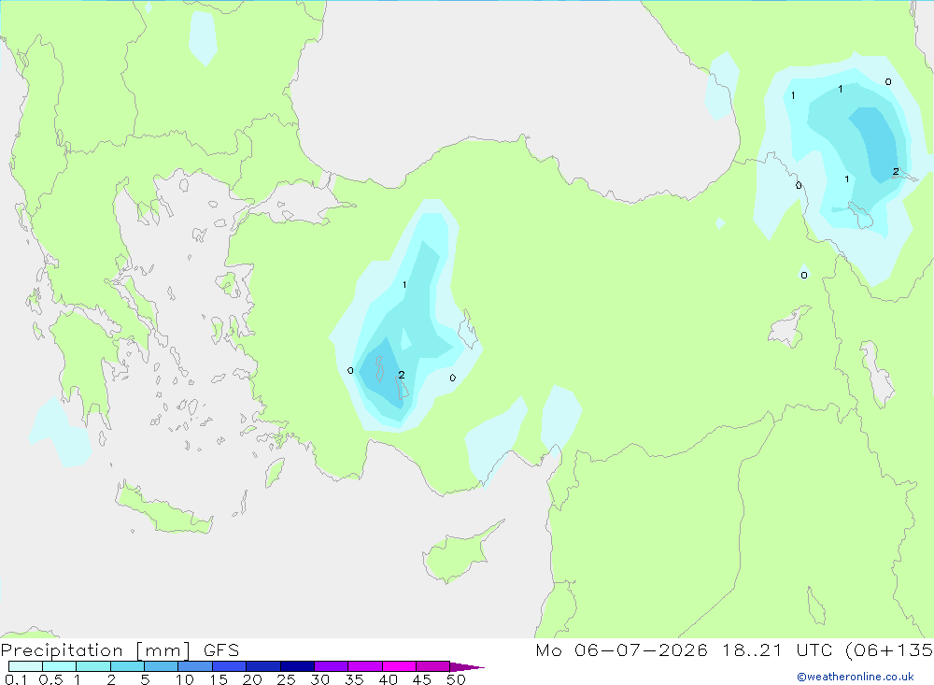
Task: Pick the 20–25 mm dark blue swatch
Action: [x=262, y=666]
